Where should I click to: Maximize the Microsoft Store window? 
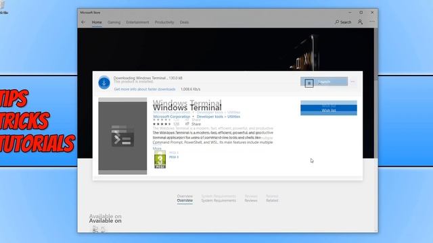tap(361, 12)
